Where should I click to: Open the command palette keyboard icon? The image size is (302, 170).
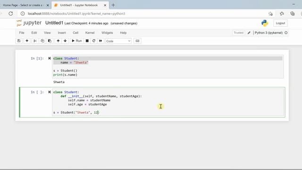137,41
